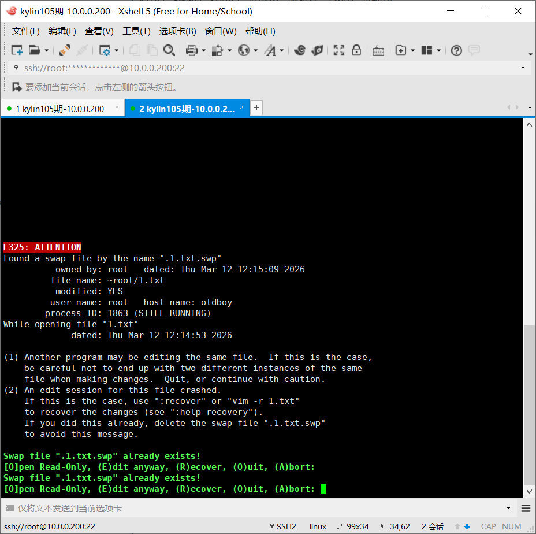This screenshot has height=534, width=536.
Task: Click the Find magnifier icon
Action: click(169, 51)
